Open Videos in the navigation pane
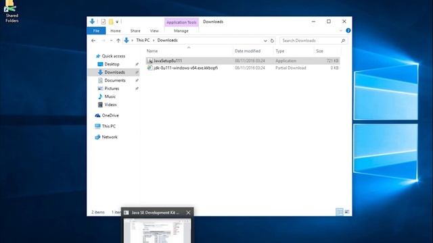The image size is (433, 243). (x=110, y=105)
